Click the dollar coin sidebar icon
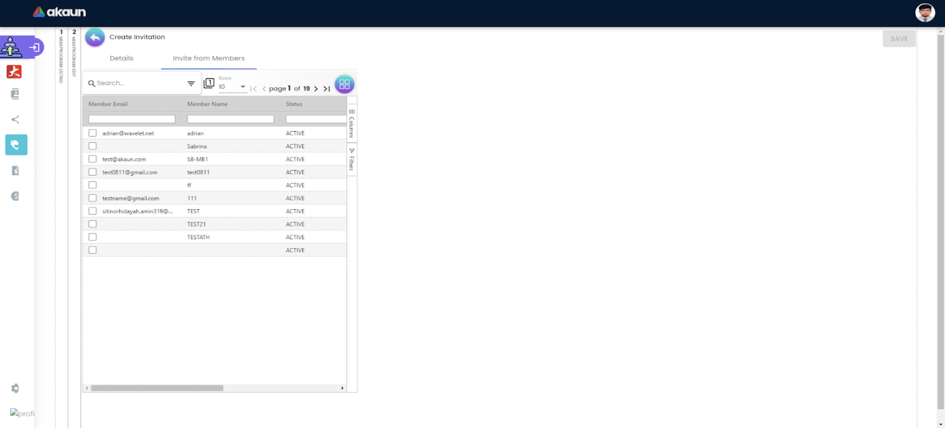Screen dimensions: 945x437 coord(15,196)
